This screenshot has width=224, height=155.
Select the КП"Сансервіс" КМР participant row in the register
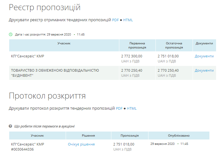click(113, 59)
